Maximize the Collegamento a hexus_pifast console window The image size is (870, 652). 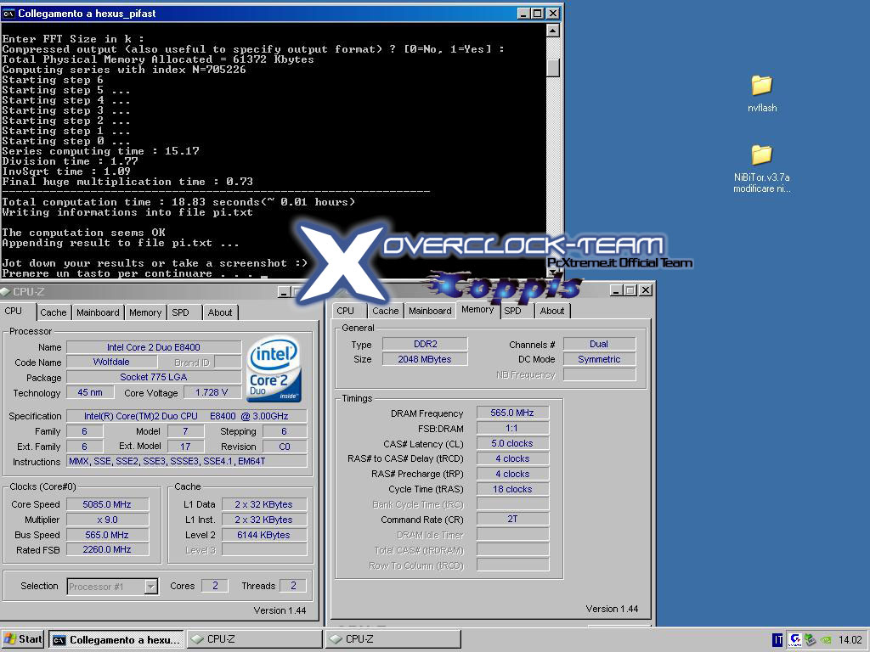coord(538,14)
